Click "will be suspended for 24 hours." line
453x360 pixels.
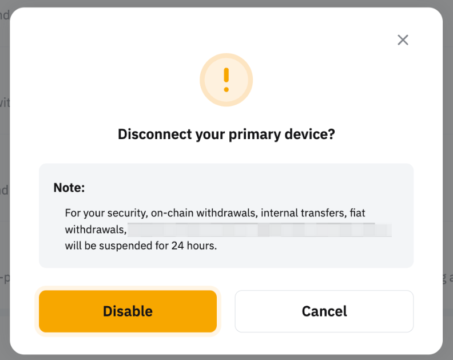pyautogui.click(x=141, y=247)
